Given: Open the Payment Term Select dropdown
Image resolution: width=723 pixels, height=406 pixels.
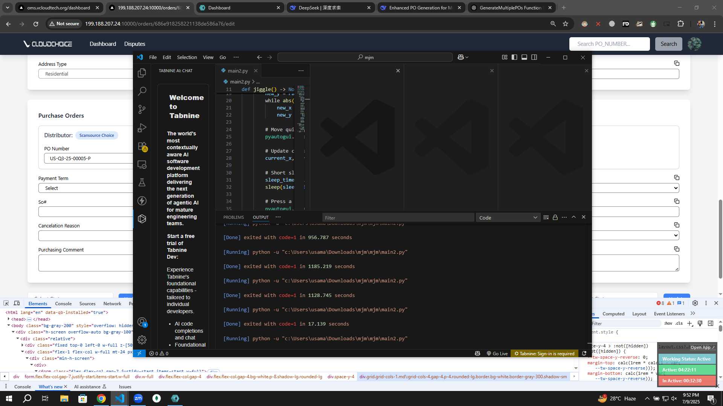Looking at the screenshot, I should point(86,188).
